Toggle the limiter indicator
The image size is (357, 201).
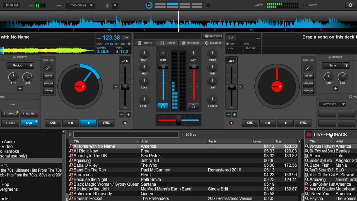pos(305,5)
